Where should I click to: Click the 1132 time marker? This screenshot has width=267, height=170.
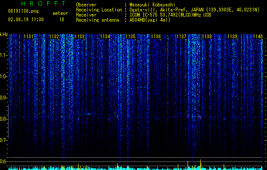pyautogui.click(x=54, y=37)
